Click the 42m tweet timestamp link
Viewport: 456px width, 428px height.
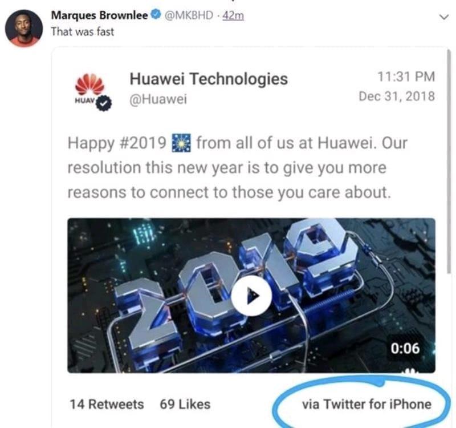coord(233,15)
